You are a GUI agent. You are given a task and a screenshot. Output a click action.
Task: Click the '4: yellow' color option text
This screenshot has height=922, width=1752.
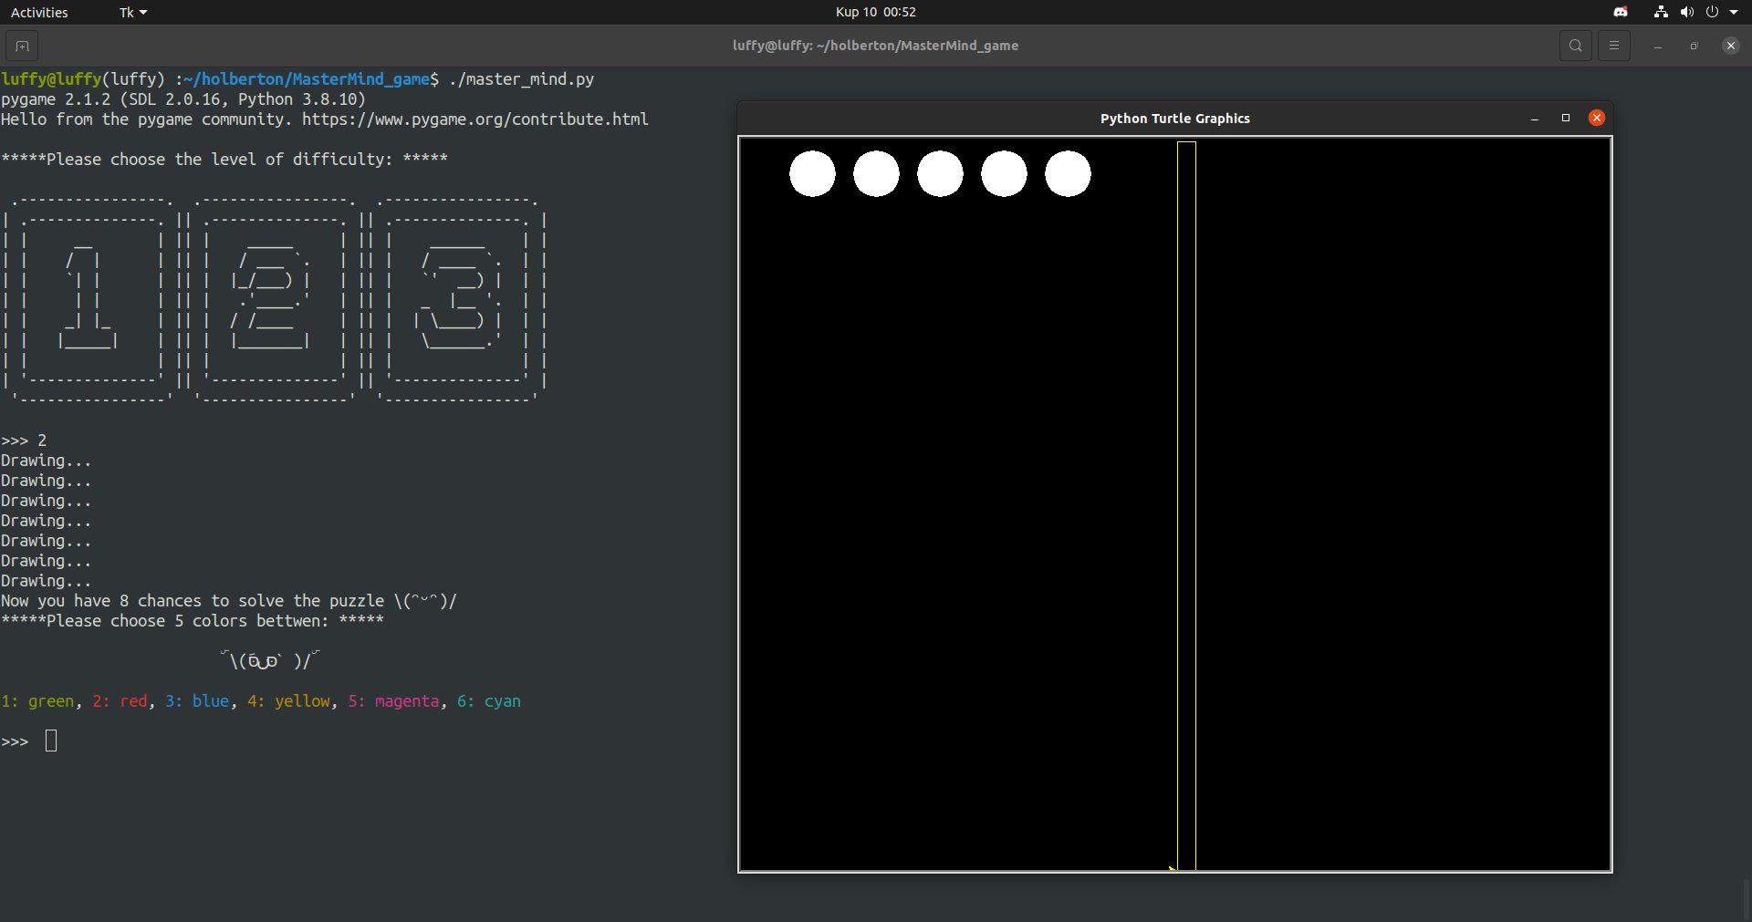[x=288, y=701]
